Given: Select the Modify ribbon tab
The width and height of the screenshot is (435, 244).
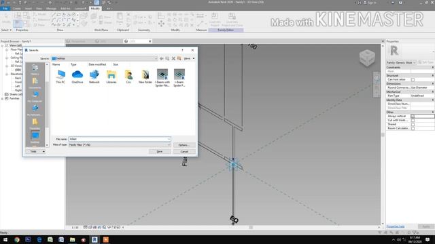Looking at the screenshot, I should pos(95,8).
